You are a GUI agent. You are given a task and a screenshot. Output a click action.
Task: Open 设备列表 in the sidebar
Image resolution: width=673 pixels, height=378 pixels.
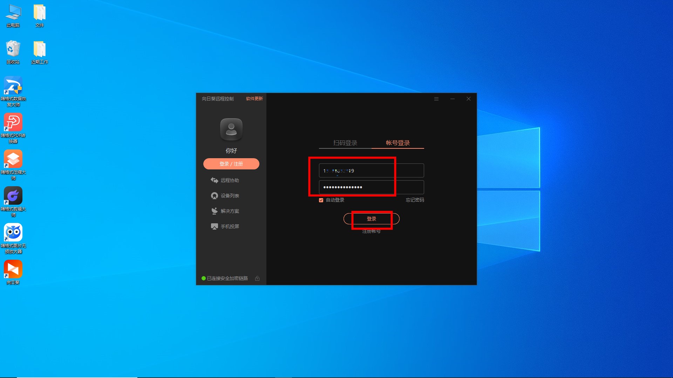point(225,196)
